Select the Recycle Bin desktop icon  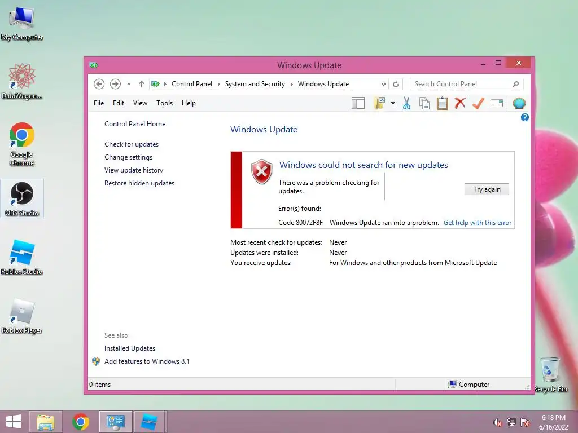click(x=550, y=374)
